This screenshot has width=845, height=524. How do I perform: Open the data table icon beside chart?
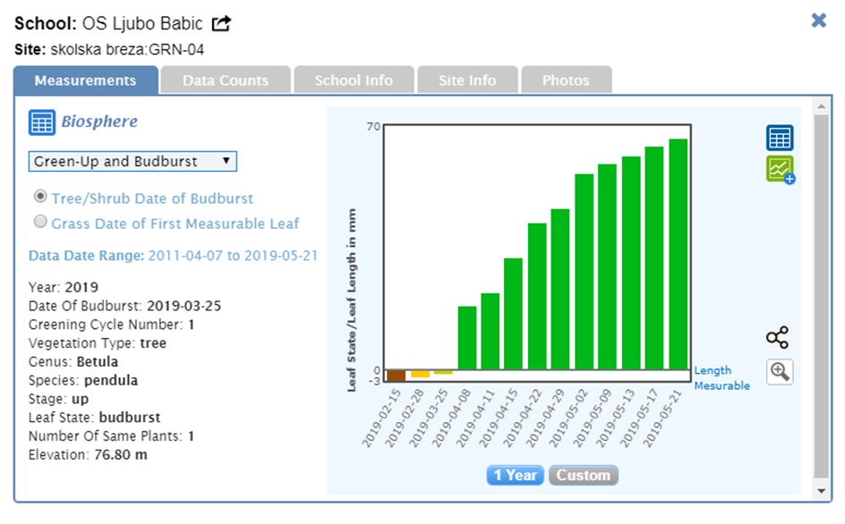pyautogui.click(x=779, y=138)
